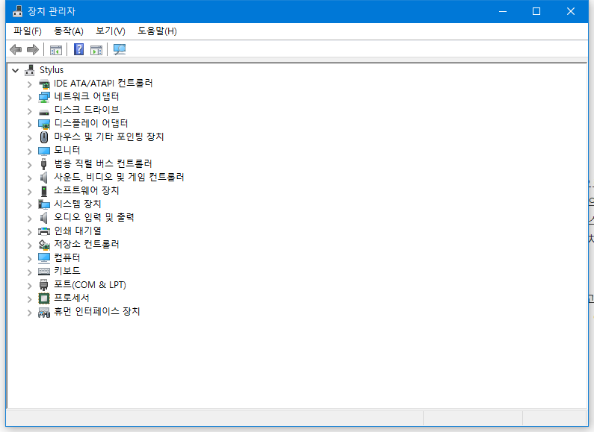
Task: Expand the 휴먼 인터페이스 장치 node
Action: point(30,313)
